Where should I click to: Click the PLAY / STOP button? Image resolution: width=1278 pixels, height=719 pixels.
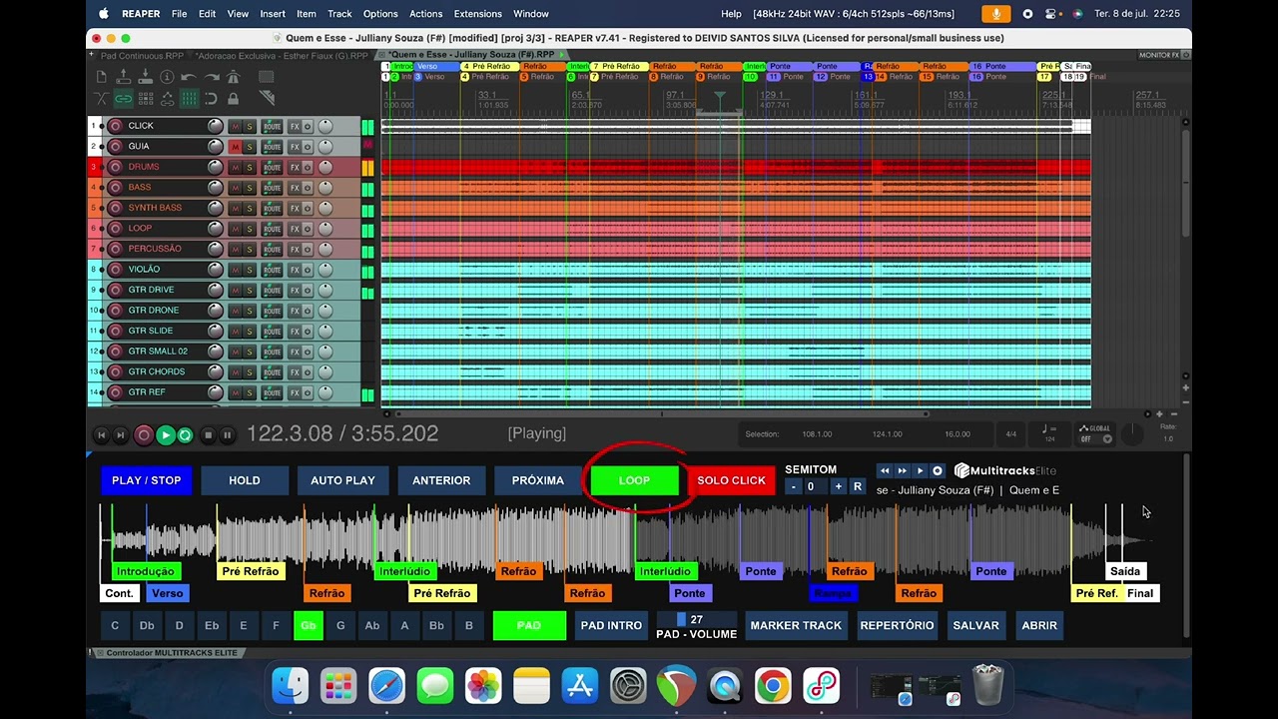147,480
